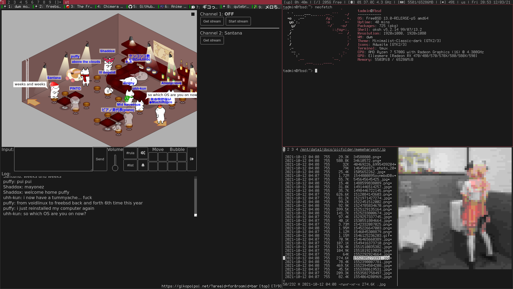Select file 34588808.png in ranger
This screenshot has width=513, height=289.
tap(367, 157)
